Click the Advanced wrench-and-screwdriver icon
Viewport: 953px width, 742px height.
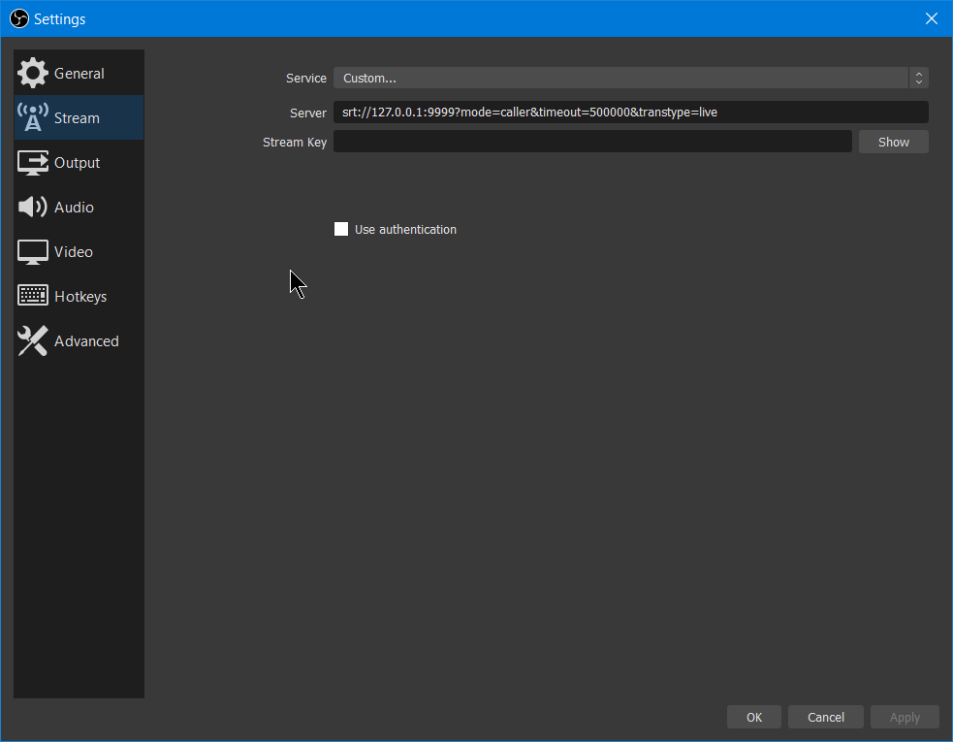[33, 340]
